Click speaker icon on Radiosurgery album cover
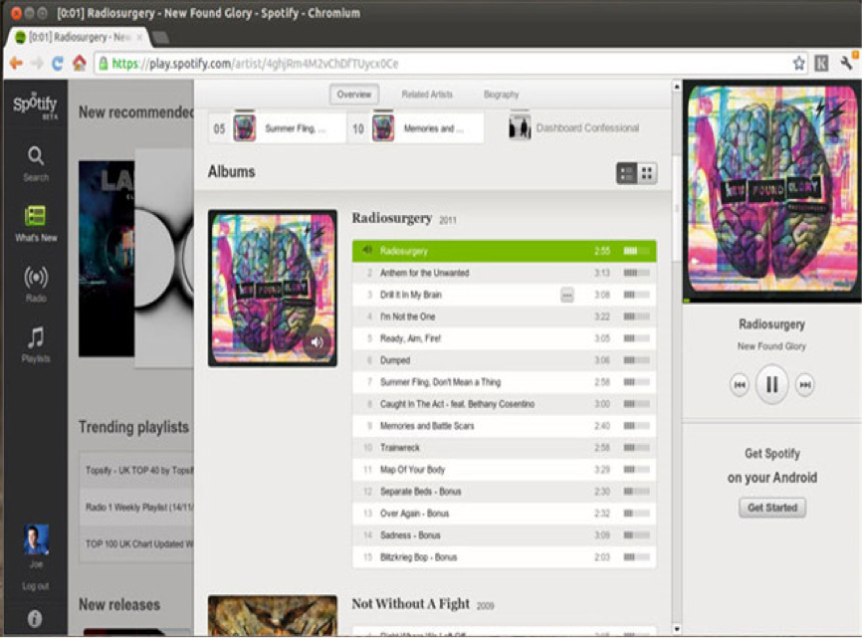The height and width of the screenshot is (638, 862). (318, 342)
